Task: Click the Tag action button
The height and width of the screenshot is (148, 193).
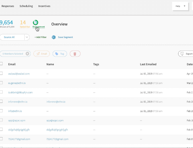Action: [60, 54]
